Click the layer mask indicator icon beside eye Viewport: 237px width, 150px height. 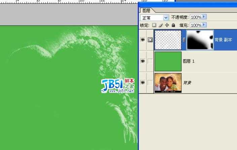(x=150, y=40)
